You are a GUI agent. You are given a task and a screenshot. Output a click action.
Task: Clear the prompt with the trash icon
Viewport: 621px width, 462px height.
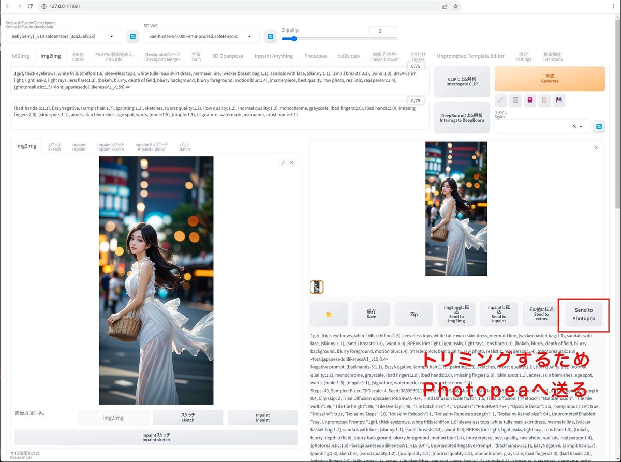point(515,100)
